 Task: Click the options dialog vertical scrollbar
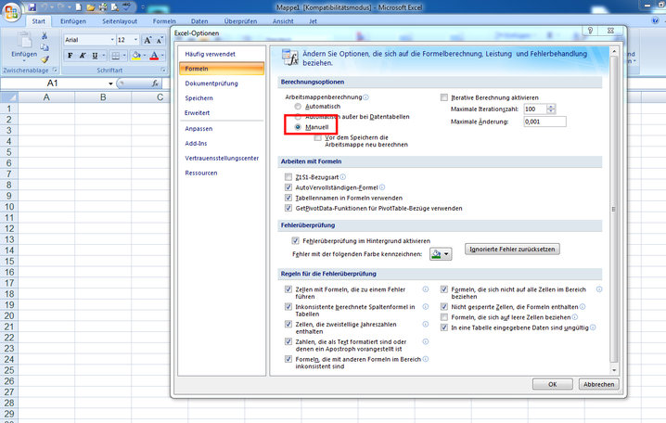point(614,209)
